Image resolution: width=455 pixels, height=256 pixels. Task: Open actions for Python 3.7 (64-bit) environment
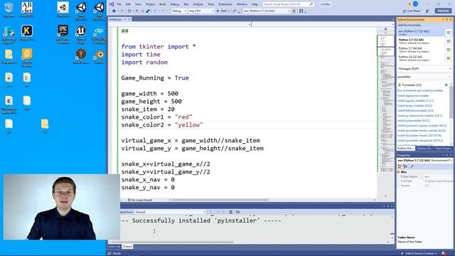pos(449,50)
